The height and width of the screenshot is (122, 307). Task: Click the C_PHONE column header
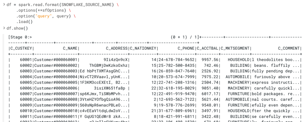click(186, 48)
